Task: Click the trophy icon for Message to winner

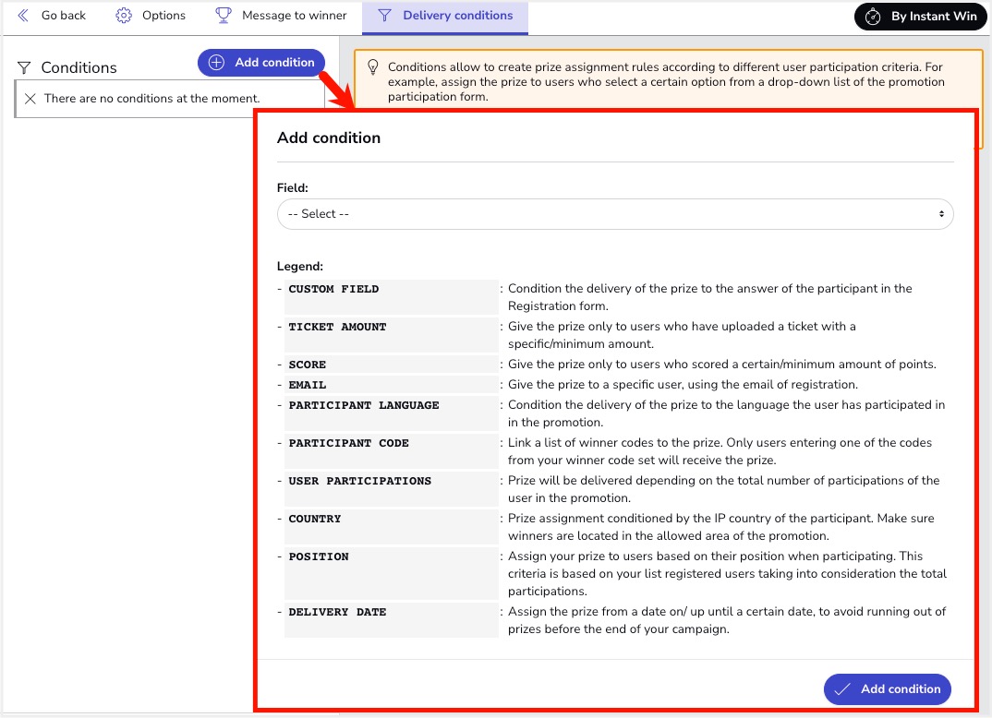Action: click(x=224, y=16)
